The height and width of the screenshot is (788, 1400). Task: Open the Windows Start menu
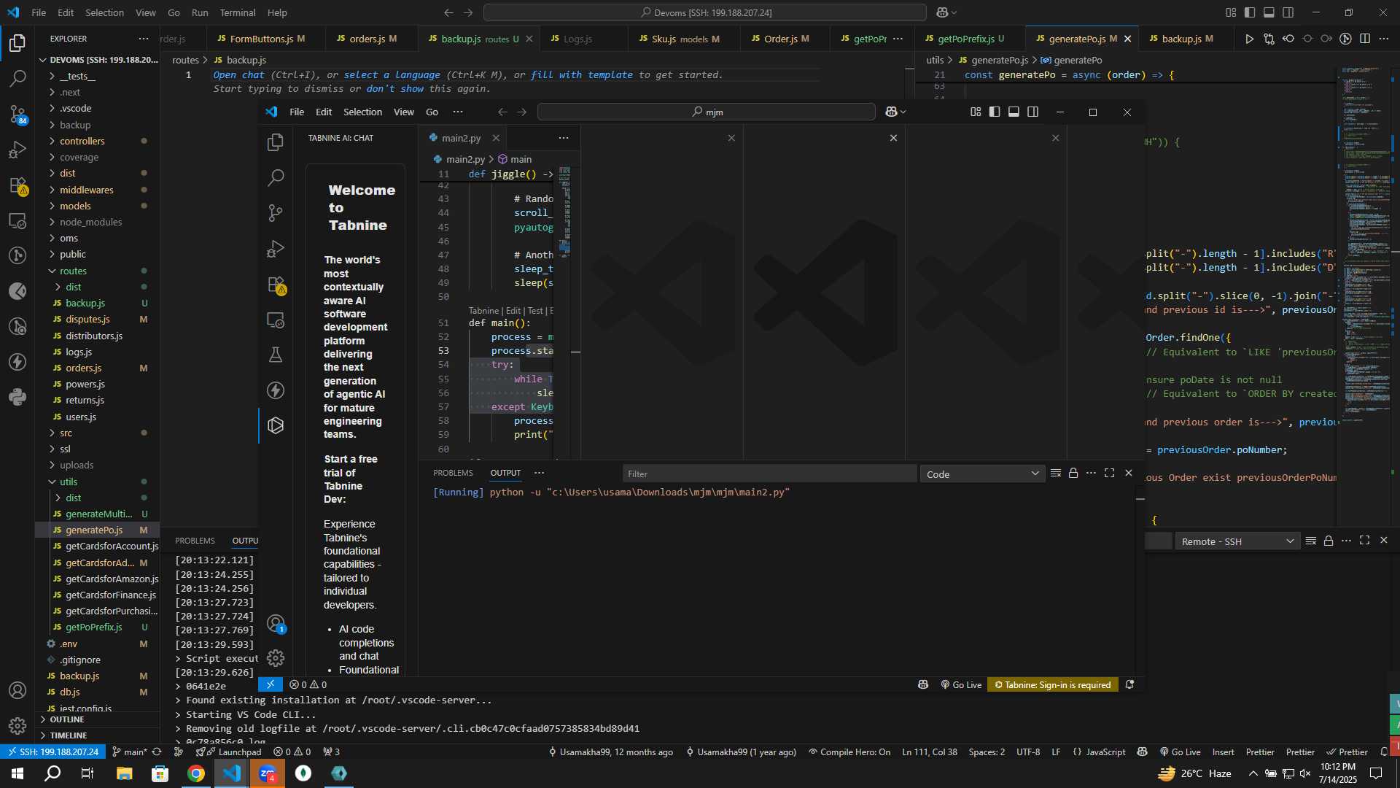pyautogui.click(x=17, y=773)
